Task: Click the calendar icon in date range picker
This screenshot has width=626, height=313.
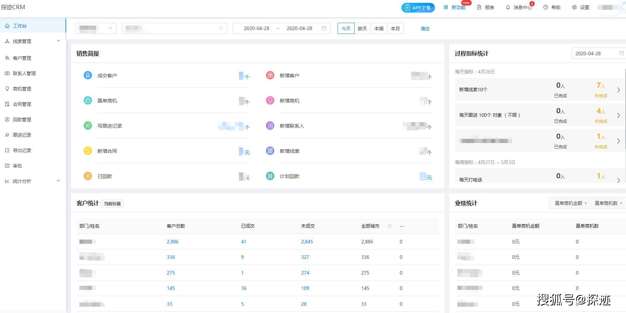Action: (x=324, y=28)
